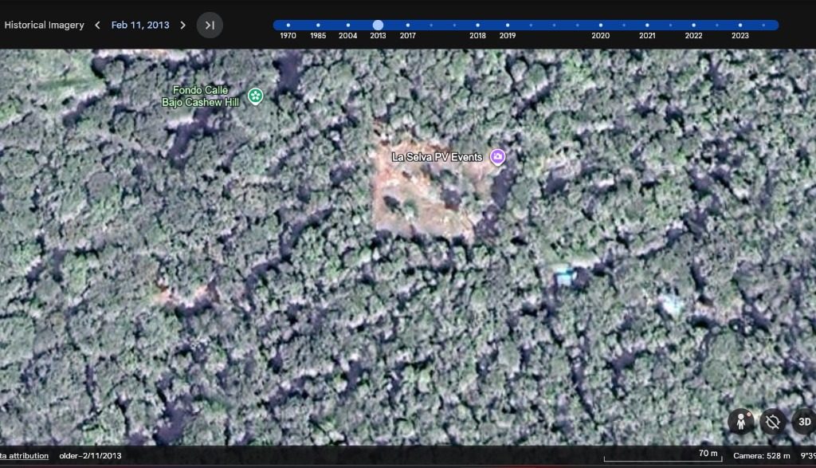The image size is (816, 468).
Task: Open the data attribution link
Action: tap(24, 456)
